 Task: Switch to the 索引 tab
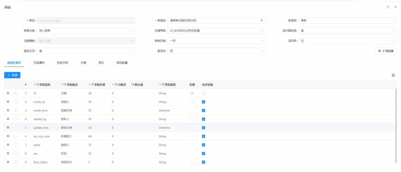click(102, 63)
